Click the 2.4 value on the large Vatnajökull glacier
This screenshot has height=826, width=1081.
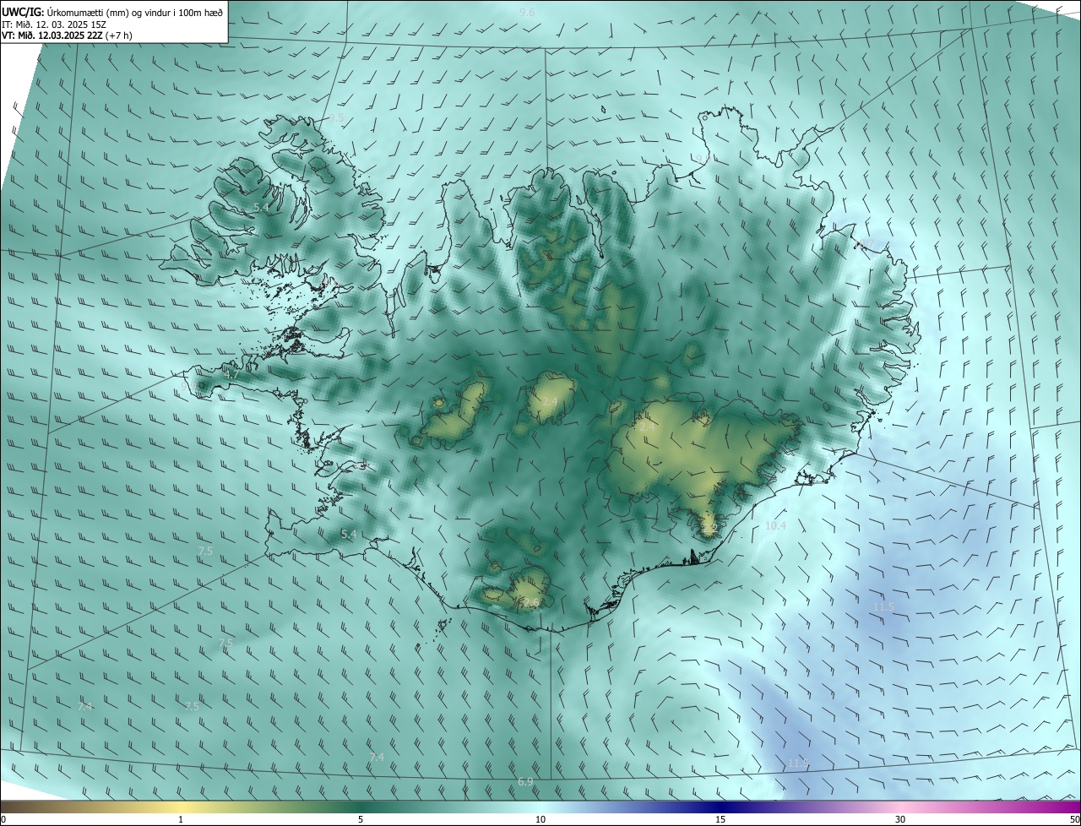[x=647, y=427]
